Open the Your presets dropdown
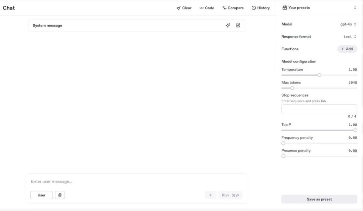The height and width of the screenshot is (211, 363). [319, 8]
